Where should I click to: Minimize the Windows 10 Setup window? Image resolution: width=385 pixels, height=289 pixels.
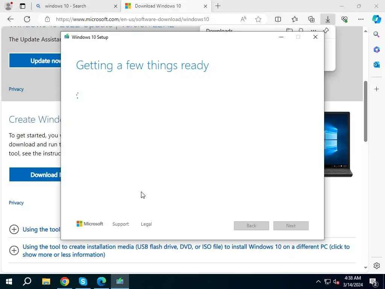(x=281, y=37)
